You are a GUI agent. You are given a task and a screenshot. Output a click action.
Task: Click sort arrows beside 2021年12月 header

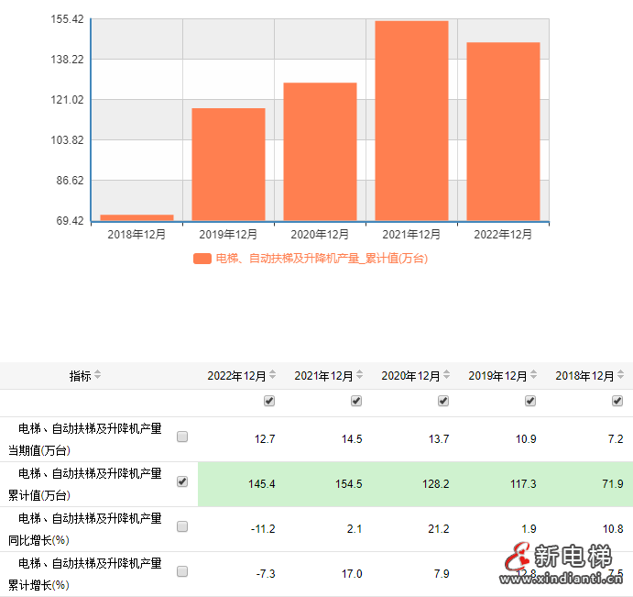click(x=360, y=375)
